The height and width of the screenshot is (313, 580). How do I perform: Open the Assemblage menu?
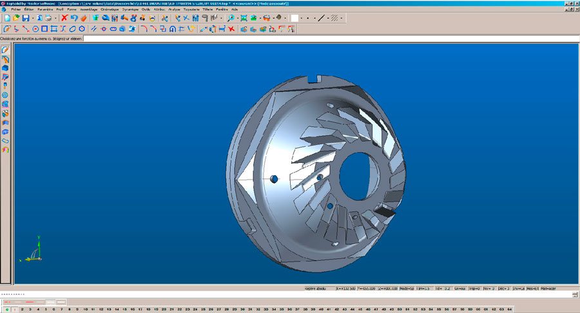[88, 10]
